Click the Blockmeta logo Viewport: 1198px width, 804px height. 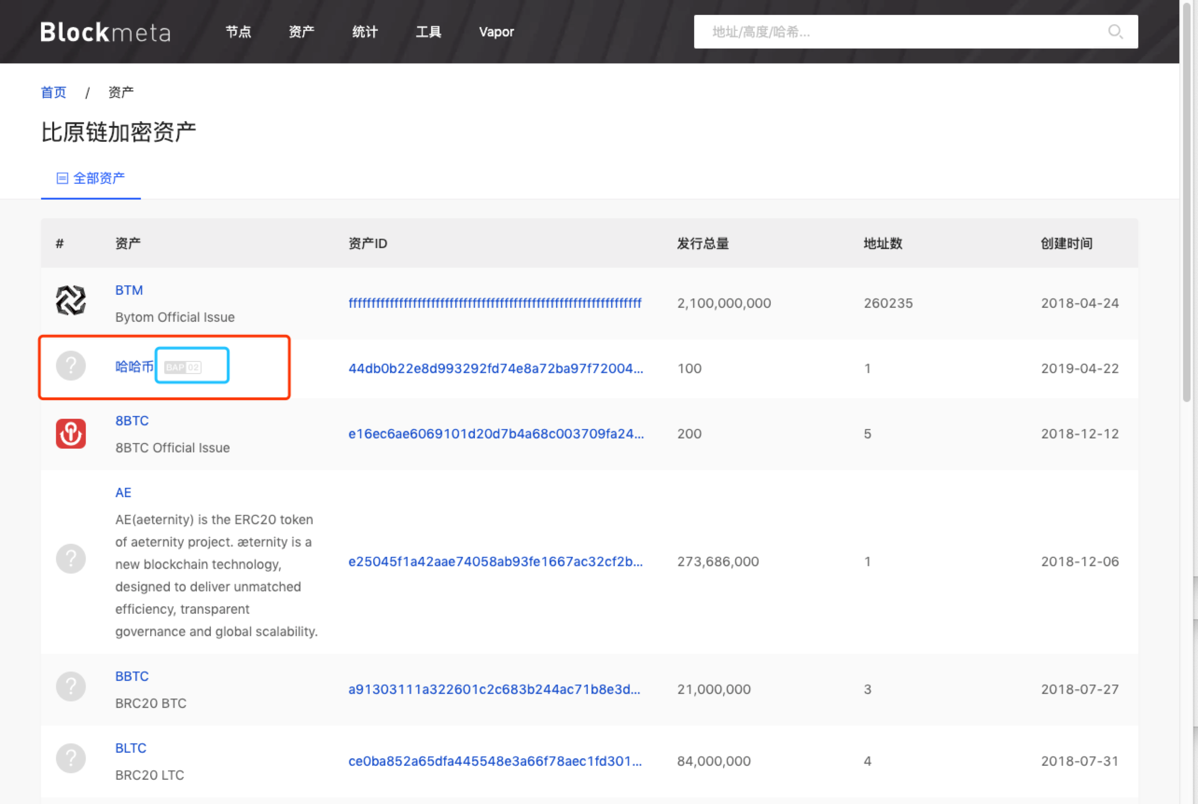[105, 32]
